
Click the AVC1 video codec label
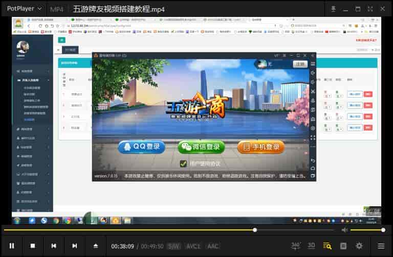[193, 246]
